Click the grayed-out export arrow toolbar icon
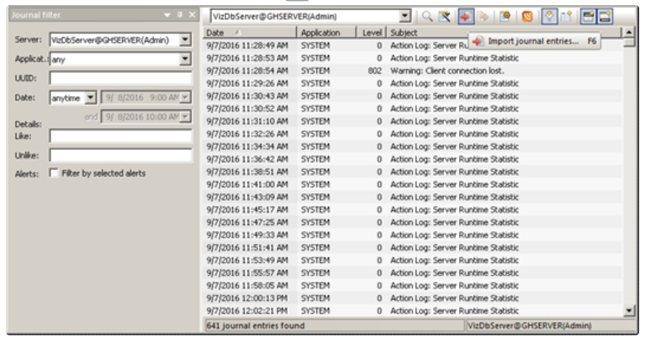The image size is (657, 339). (x=484, y=16)
